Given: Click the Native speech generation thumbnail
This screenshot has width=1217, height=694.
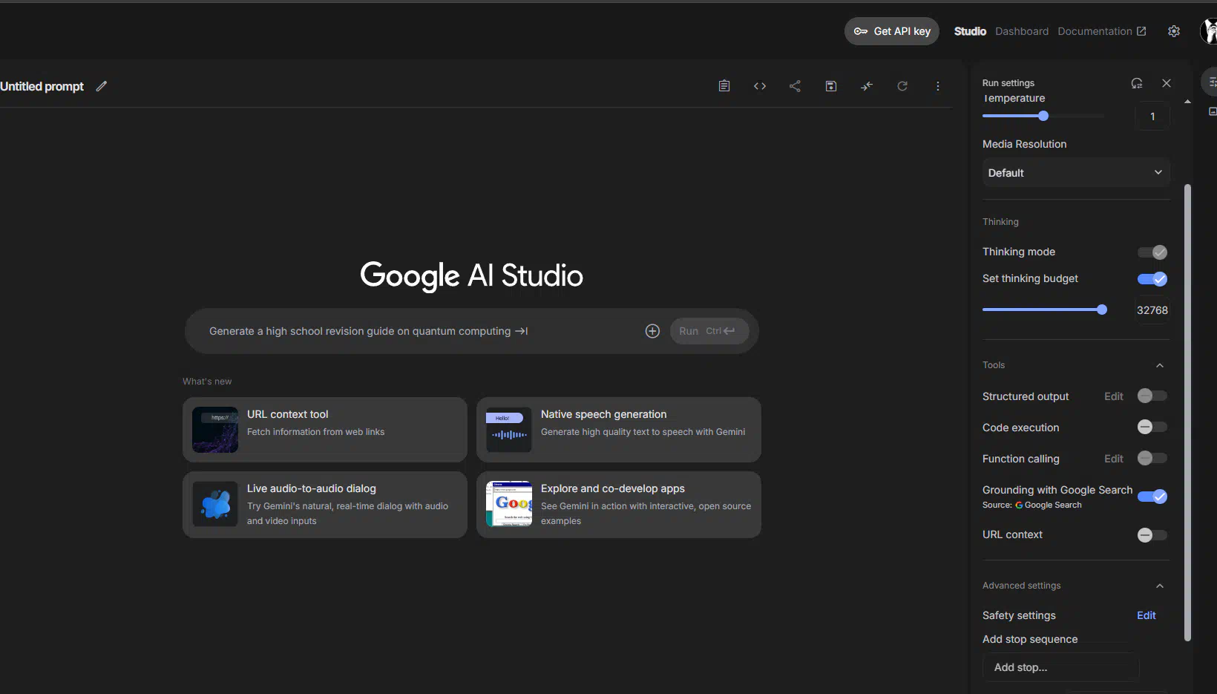Looking at the screenshot, I should click(x=509, y=430).
